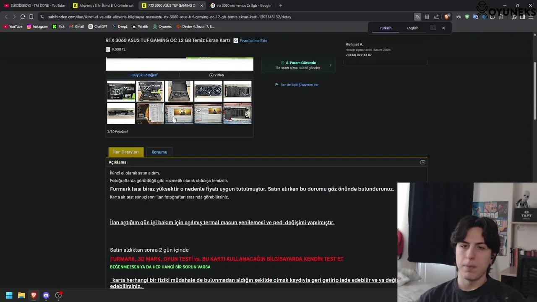Click the green shield extension icon
This screenshot has height=302, width=537.
[x=467, y=17]
